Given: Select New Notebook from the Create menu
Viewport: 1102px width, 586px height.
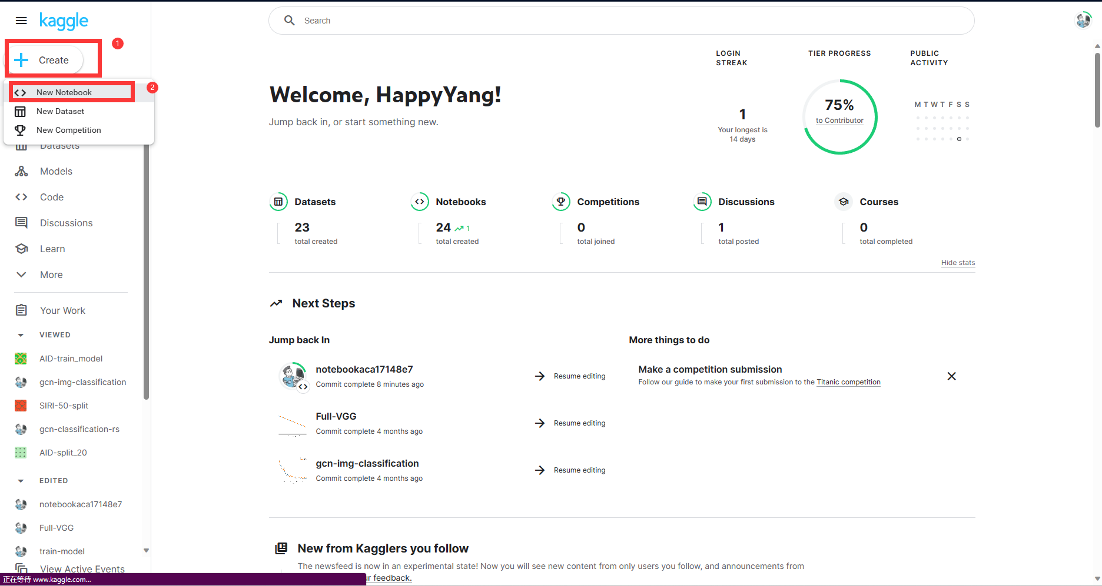Looking at the screenshot, I should pyautogui.click(x=79, y=92).
